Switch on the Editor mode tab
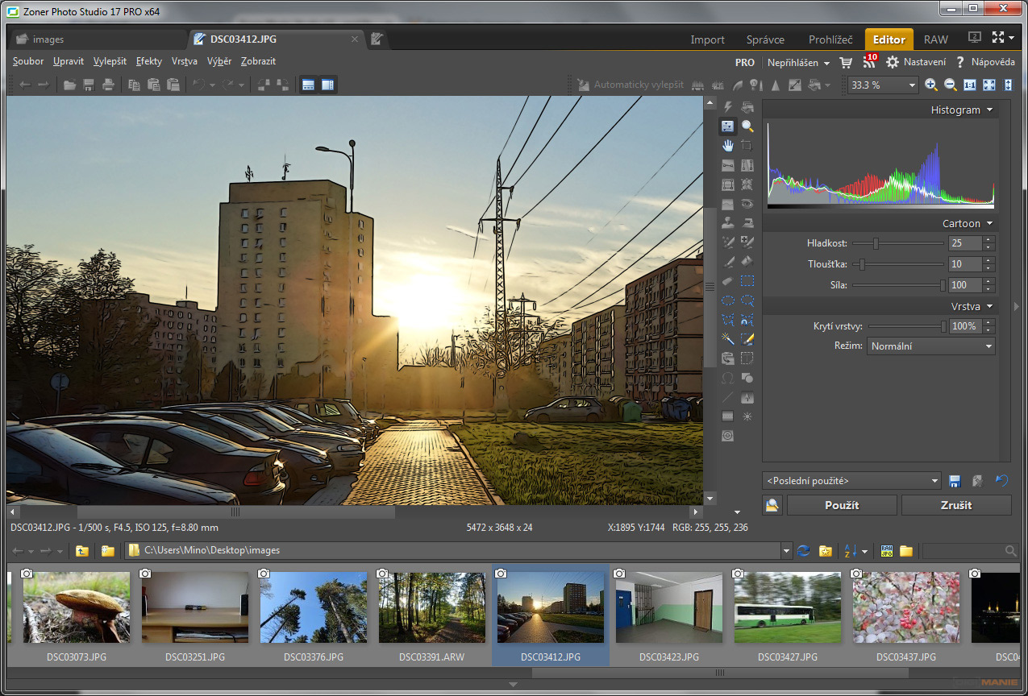The width and height of the screenshot is (1028, 696). pyautogui.click(x=889, y=39)
